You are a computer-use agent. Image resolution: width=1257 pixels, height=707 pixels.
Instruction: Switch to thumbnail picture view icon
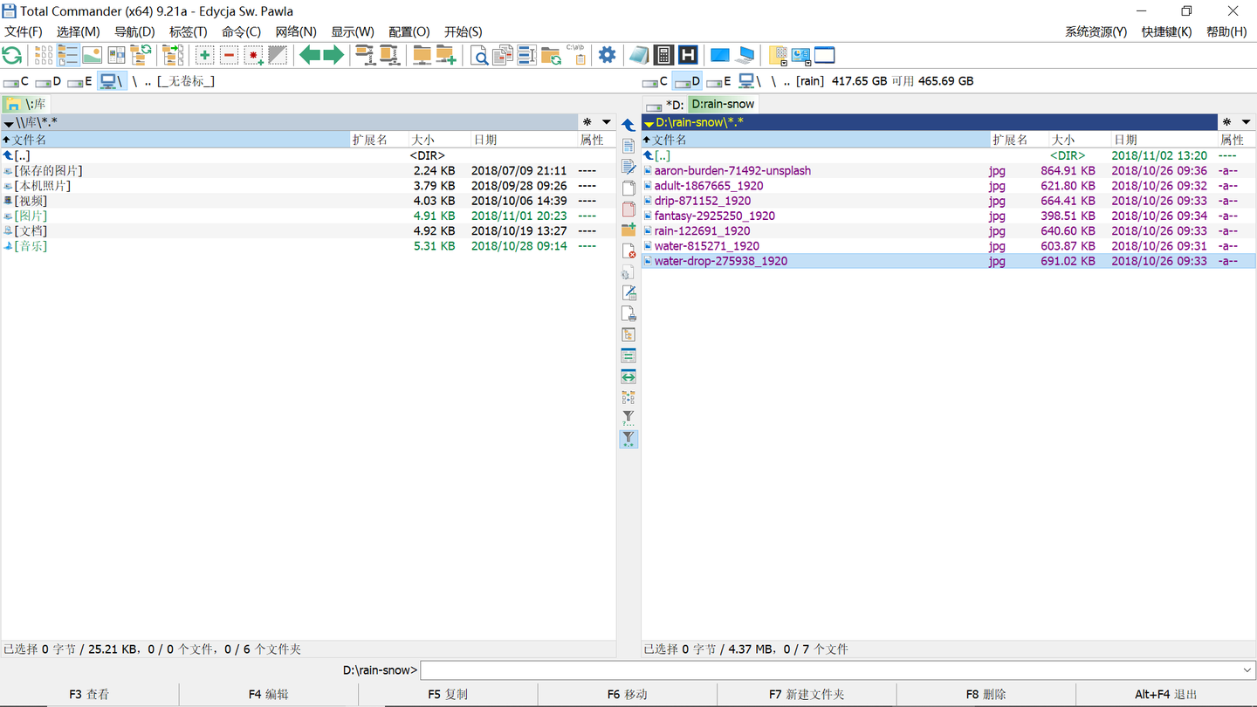pyautogui.click(x=92, y=56)
